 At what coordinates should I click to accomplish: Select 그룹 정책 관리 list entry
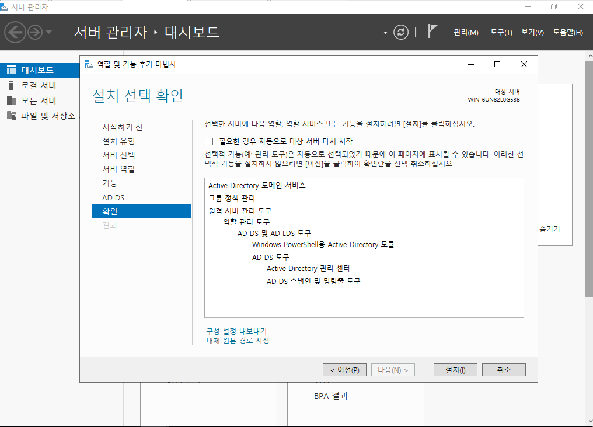232,198
